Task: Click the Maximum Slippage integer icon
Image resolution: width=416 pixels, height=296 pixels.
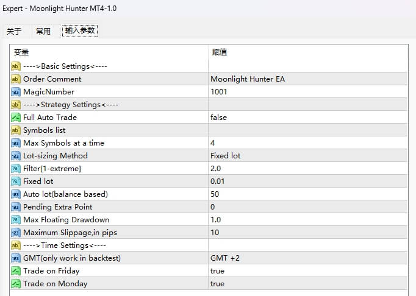Action: [x=16, y=233]
